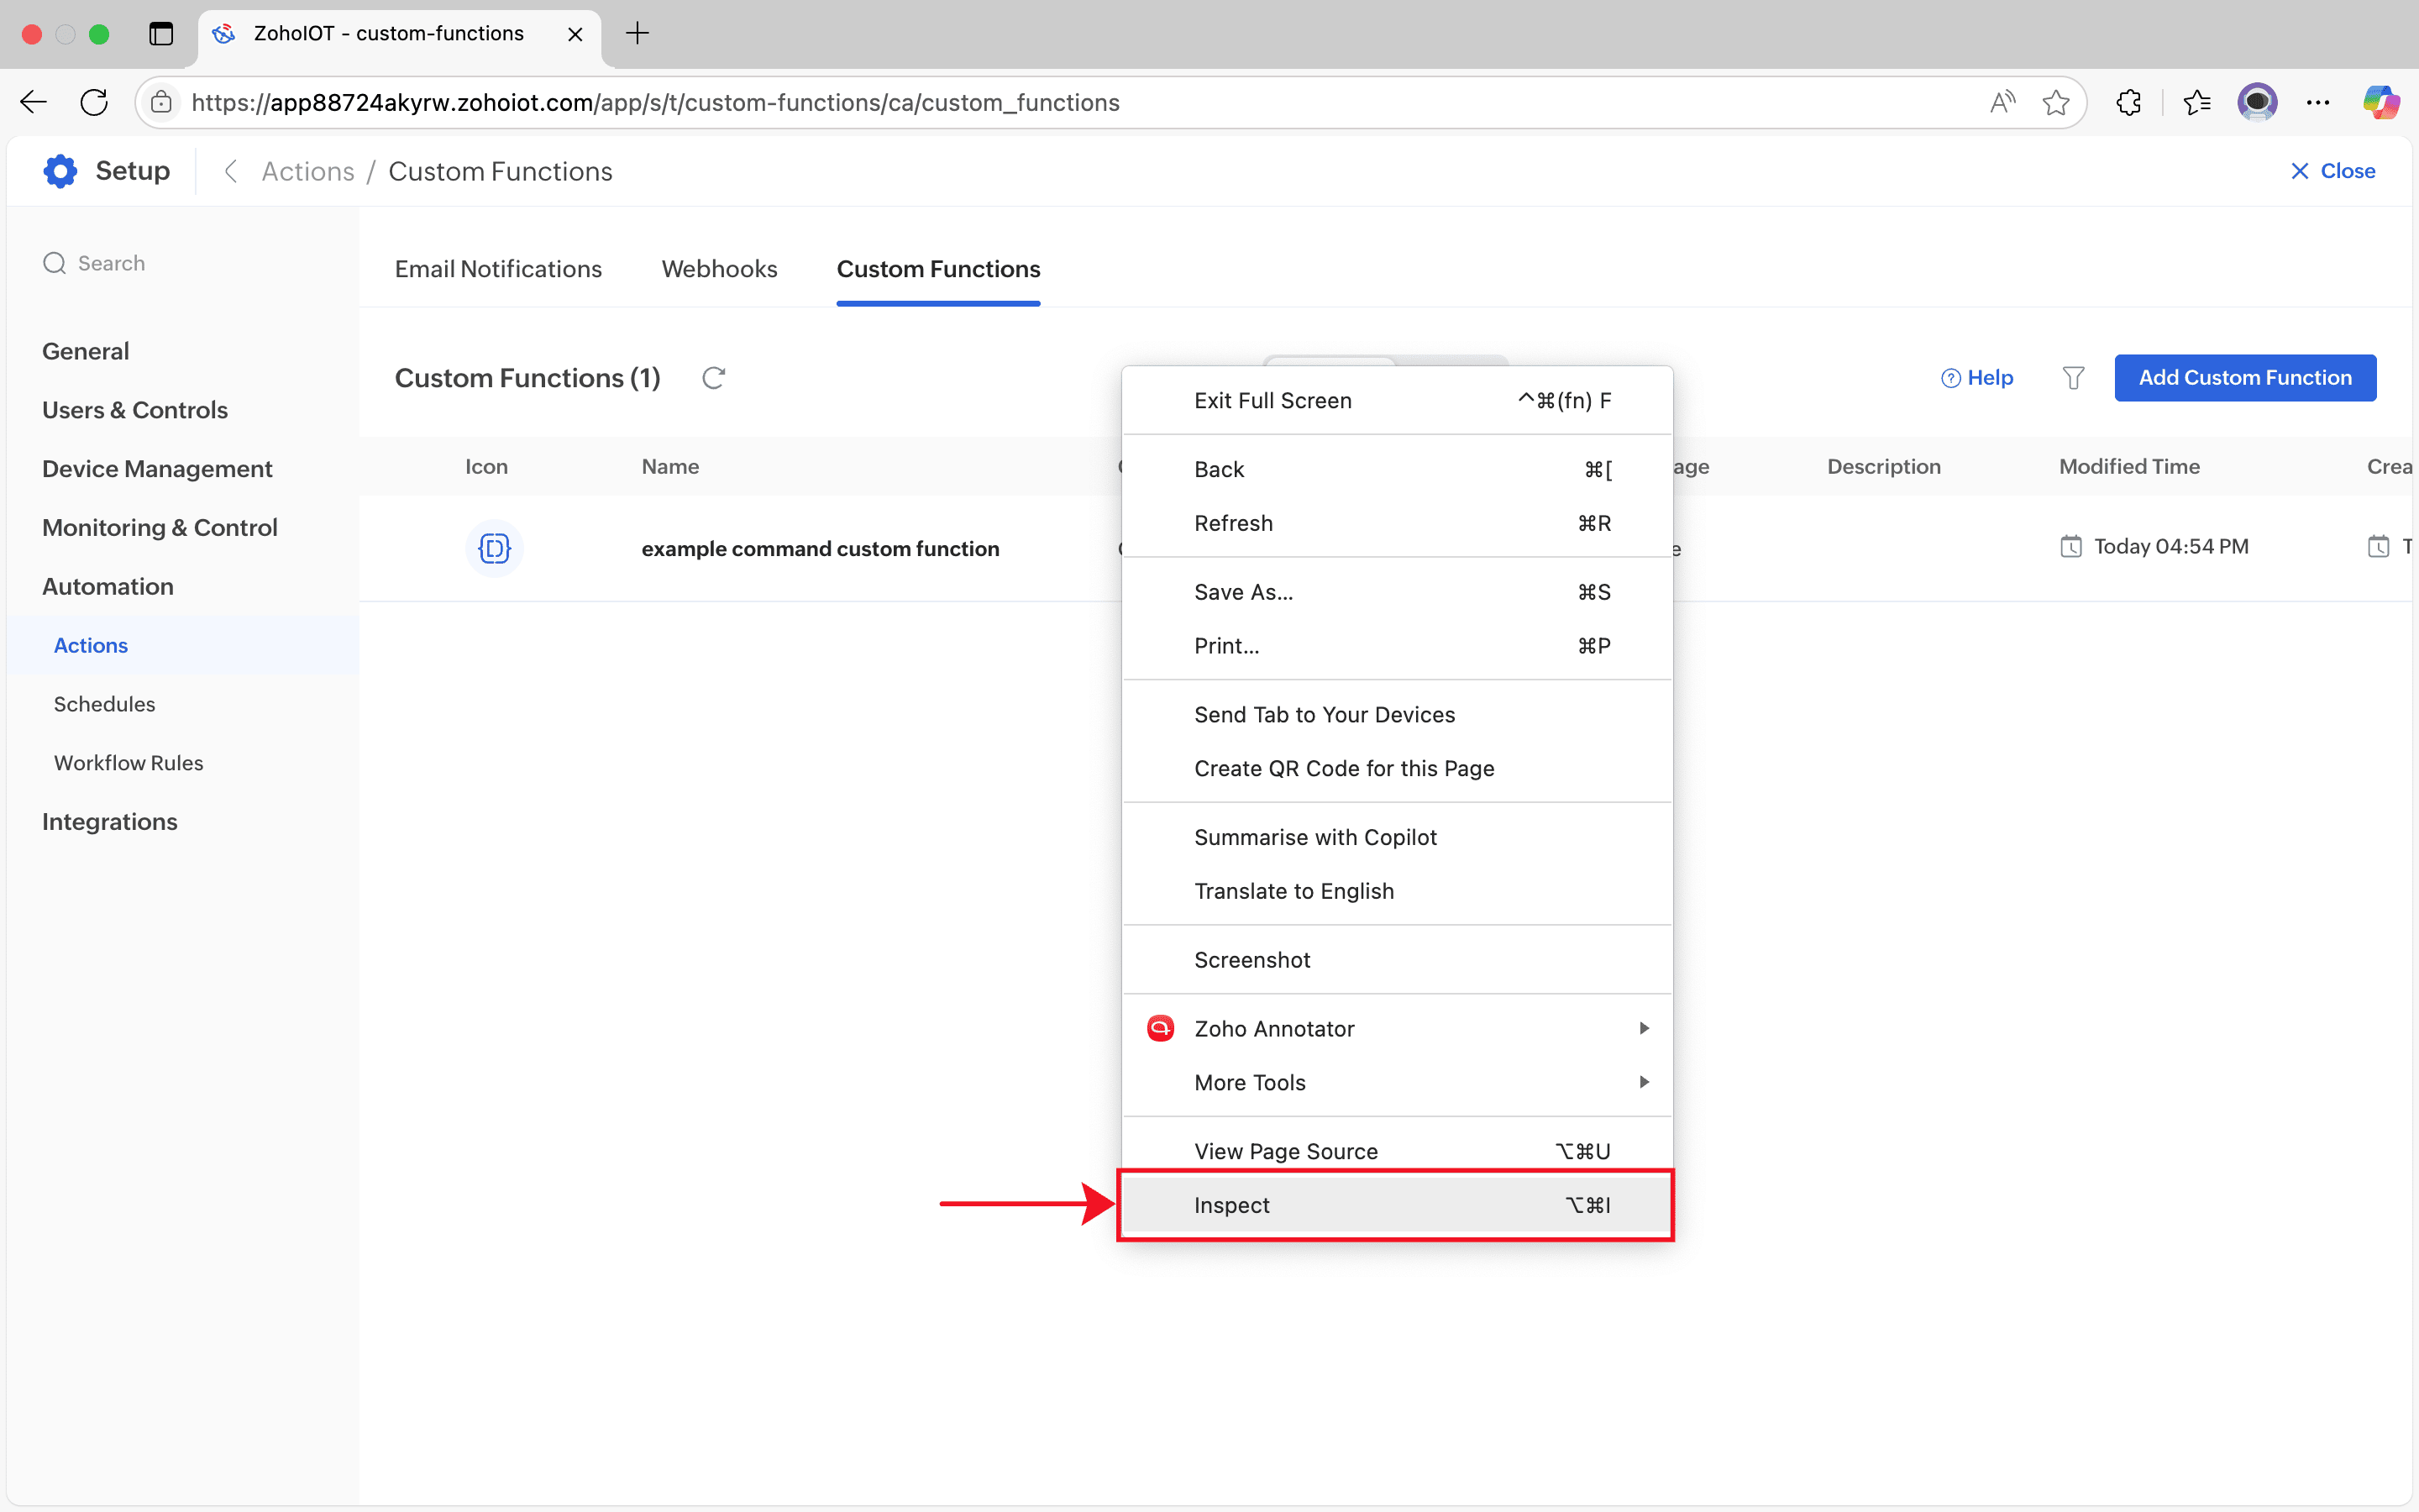Expand the Device Management sidebar section
The height and width of the screenshot is (1512, 2419).
tap(157, 469)
